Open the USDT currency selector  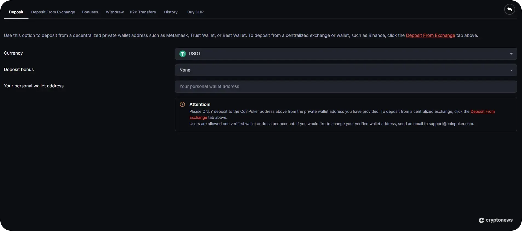coord(346,54)
